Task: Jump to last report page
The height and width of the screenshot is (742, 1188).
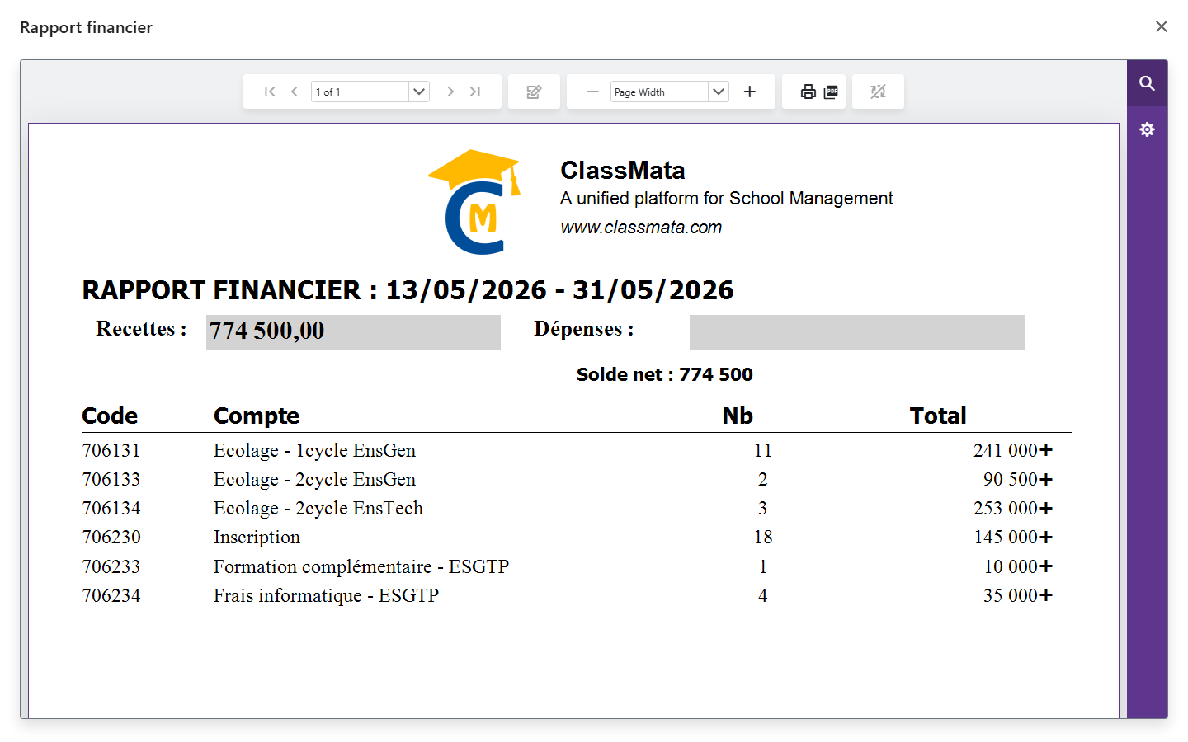Action: click(x=475, y=92)
